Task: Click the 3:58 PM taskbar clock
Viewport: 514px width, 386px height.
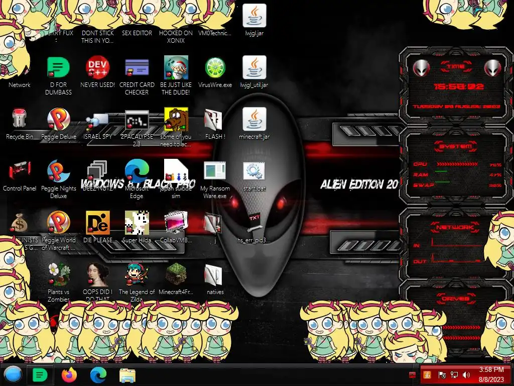Action: [491, 374]
